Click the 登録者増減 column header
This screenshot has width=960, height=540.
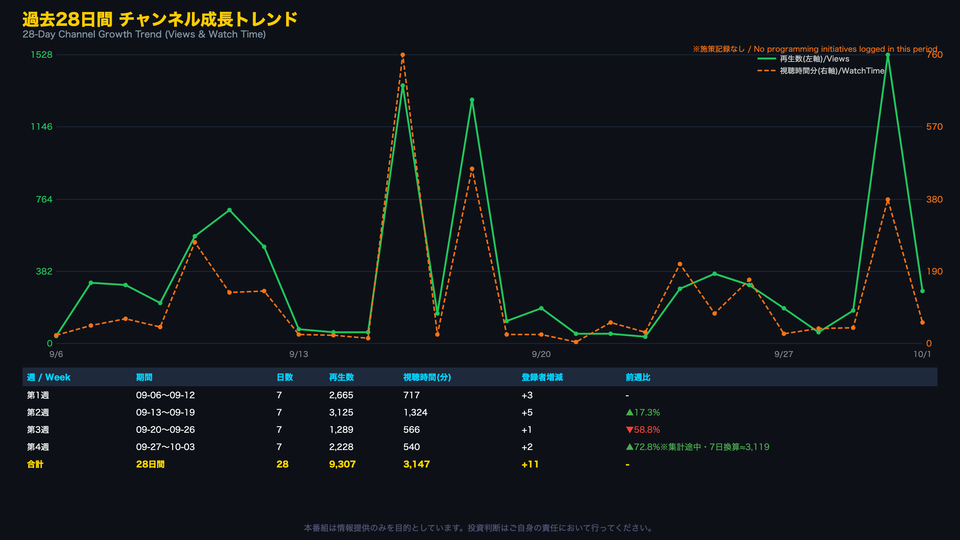tap(542, 377)
